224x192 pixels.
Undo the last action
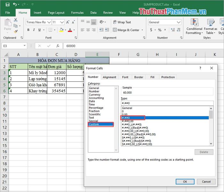(x=15, y=4)
